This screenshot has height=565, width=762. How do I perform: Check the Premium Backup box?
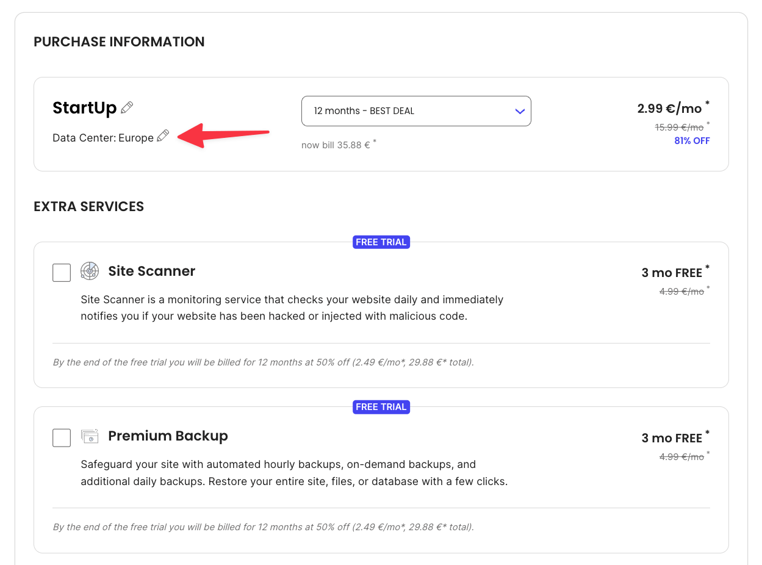click(x=61, y=437)
